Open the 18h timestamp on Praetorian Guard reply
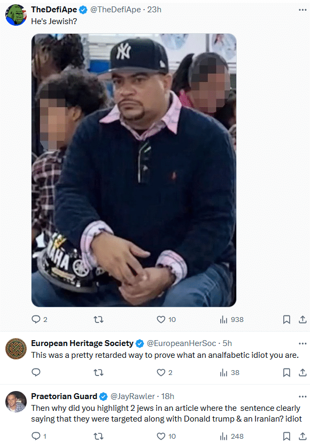 coord(167,396)
